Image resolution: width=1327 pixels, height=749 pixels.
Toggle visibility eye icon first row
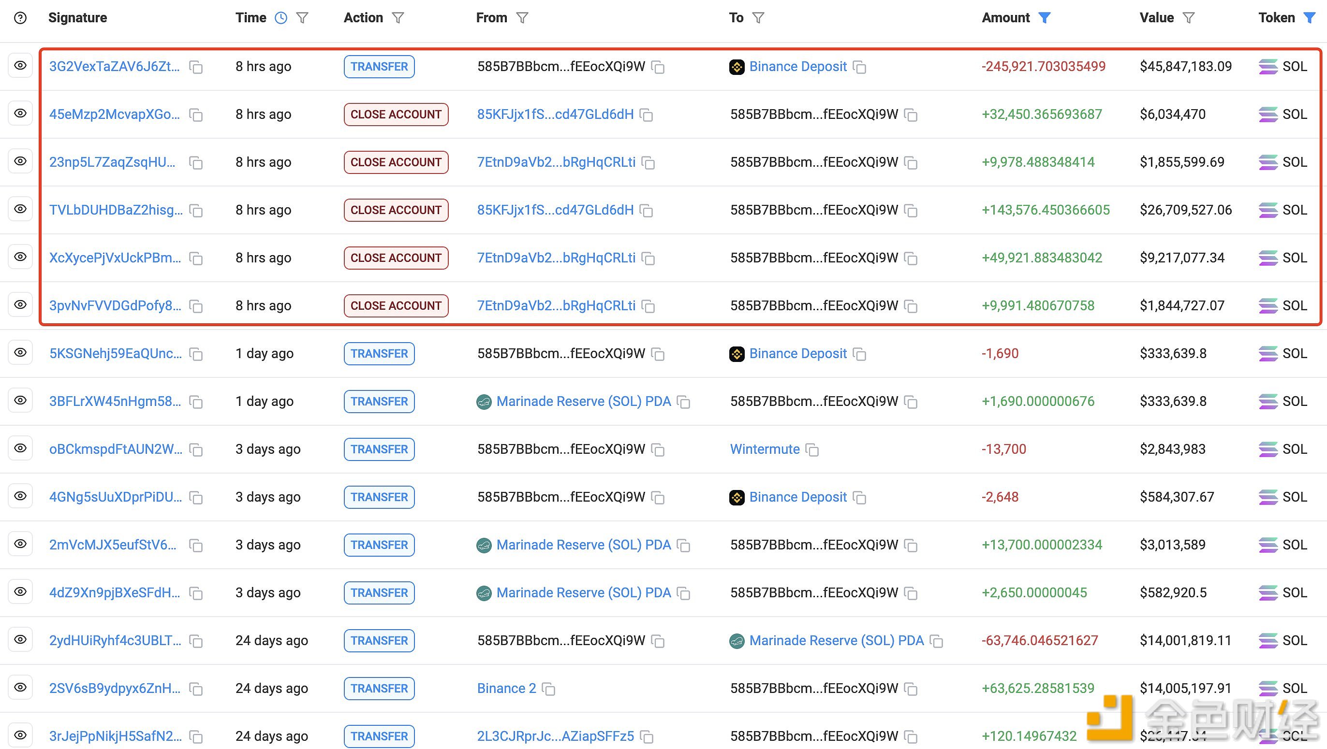(23, 66)
